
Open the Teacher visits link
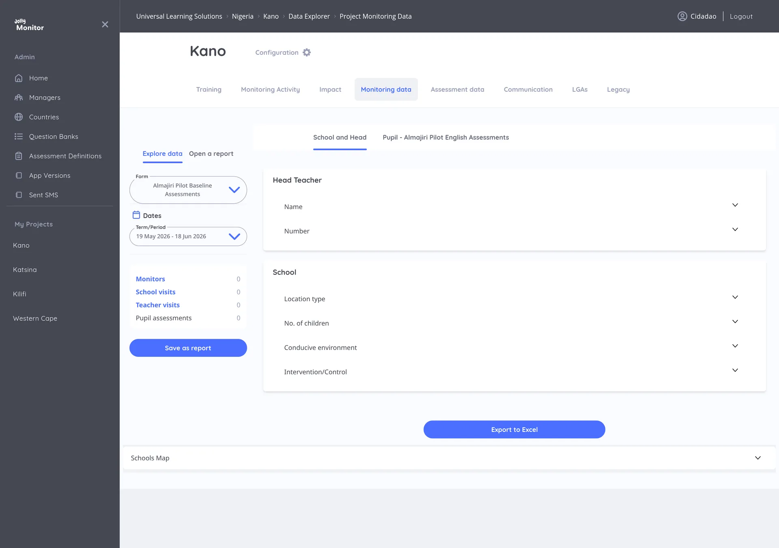tap(157, 305)
